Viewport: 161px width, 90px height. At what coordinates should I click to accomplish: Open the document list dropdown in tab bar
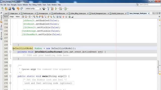click(157, 13)
